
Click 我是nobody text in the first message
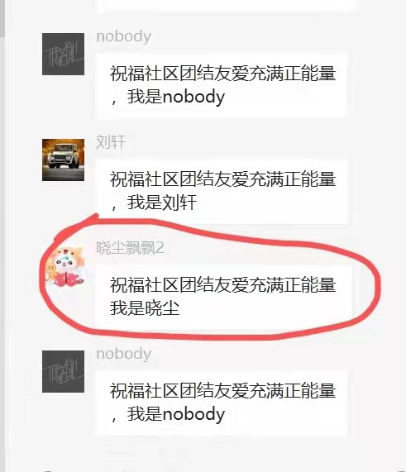176,98
